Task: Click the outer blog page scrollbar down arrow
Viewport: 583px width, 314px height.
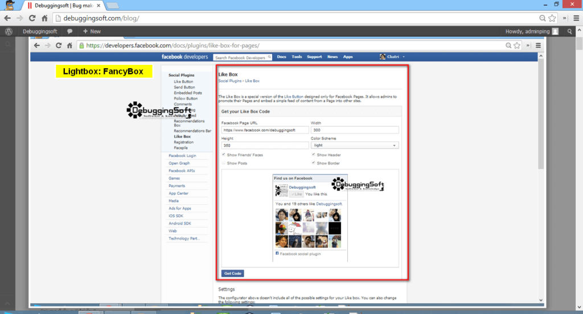Action: 579,307
